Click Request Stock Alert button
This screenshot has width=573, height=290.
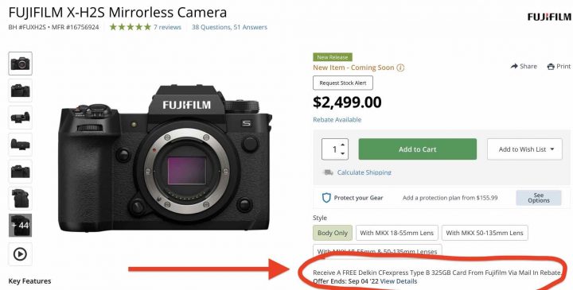(343, 83)
